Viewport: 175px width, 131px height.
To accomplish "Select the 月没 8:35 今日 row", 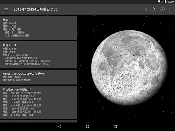I will (22, 105).
